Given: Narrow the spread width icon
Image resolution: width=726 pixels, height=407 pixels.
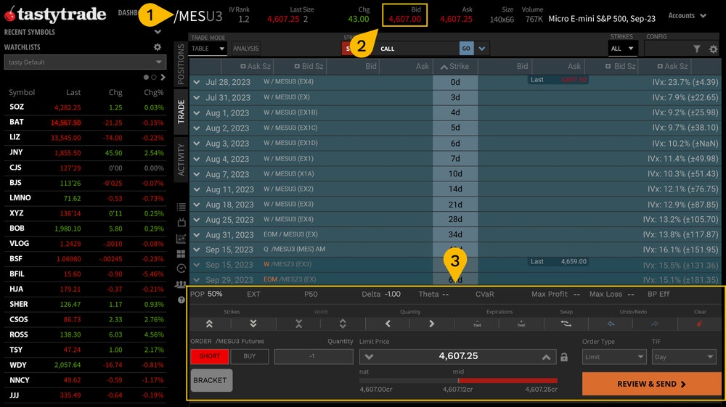Looking at the screenshot, I should (298, 324).
